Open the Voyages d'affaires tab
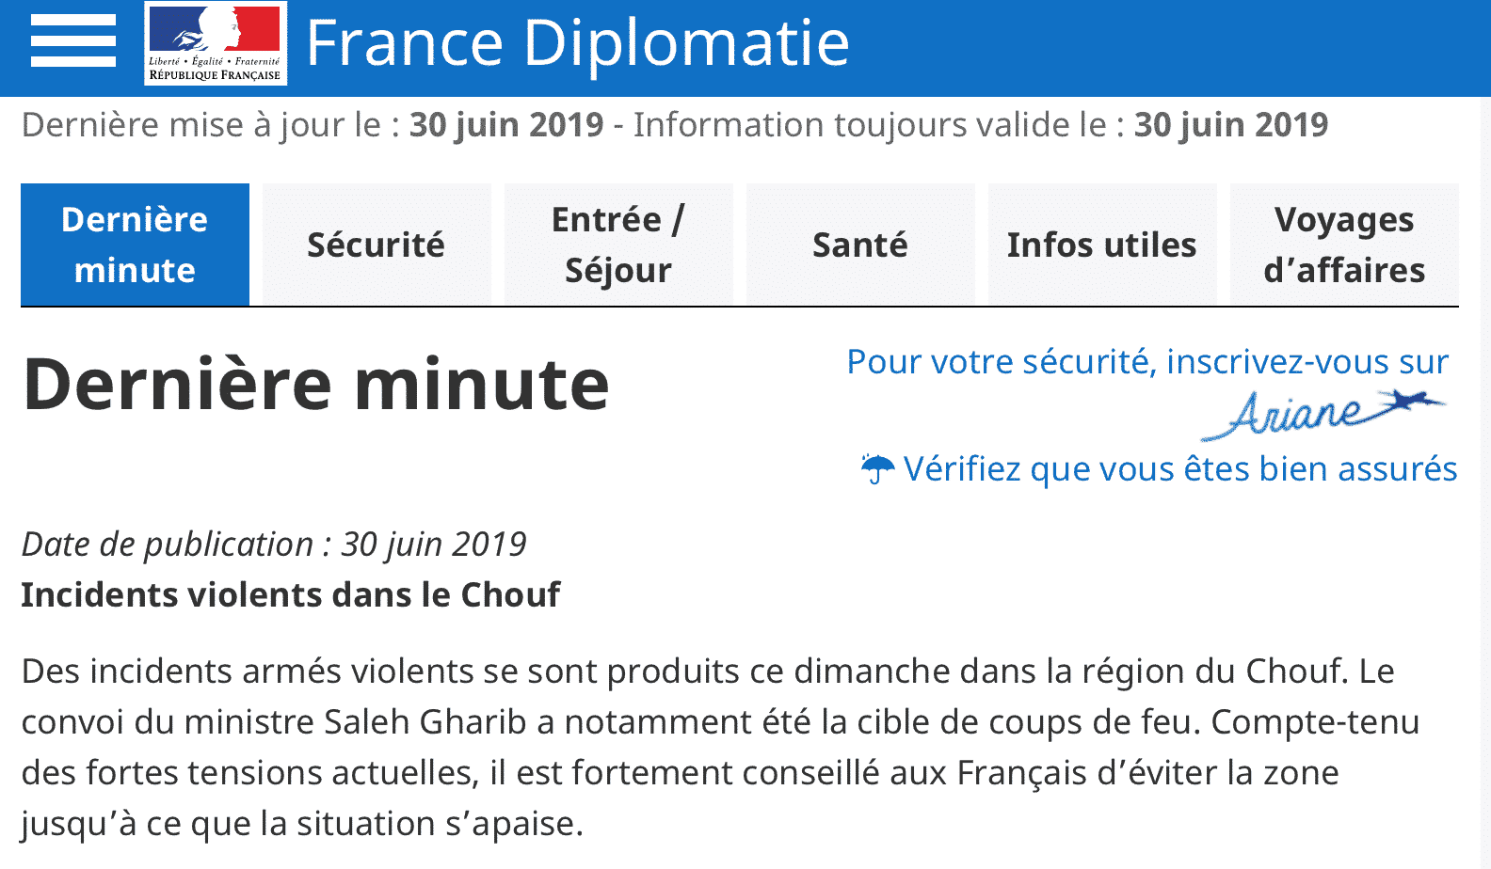 [x=1344, y=244]
